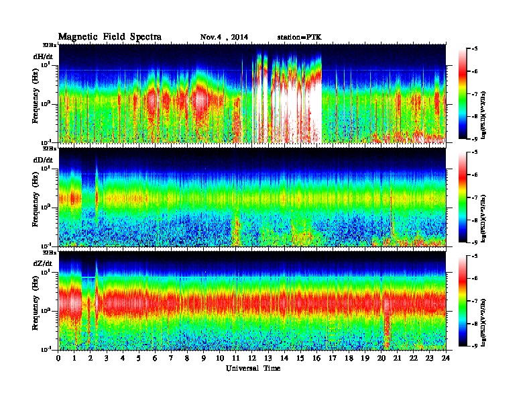
Task: Click the color scale bar beside dH/dt plot
Action: pos(462,93)
